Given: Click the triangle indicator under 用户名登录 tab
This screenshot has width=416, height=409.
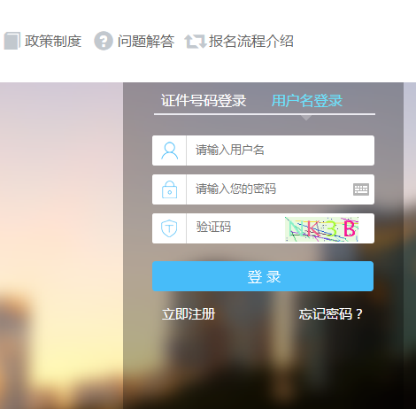Looking at the screenshot, I should [306, 118].
